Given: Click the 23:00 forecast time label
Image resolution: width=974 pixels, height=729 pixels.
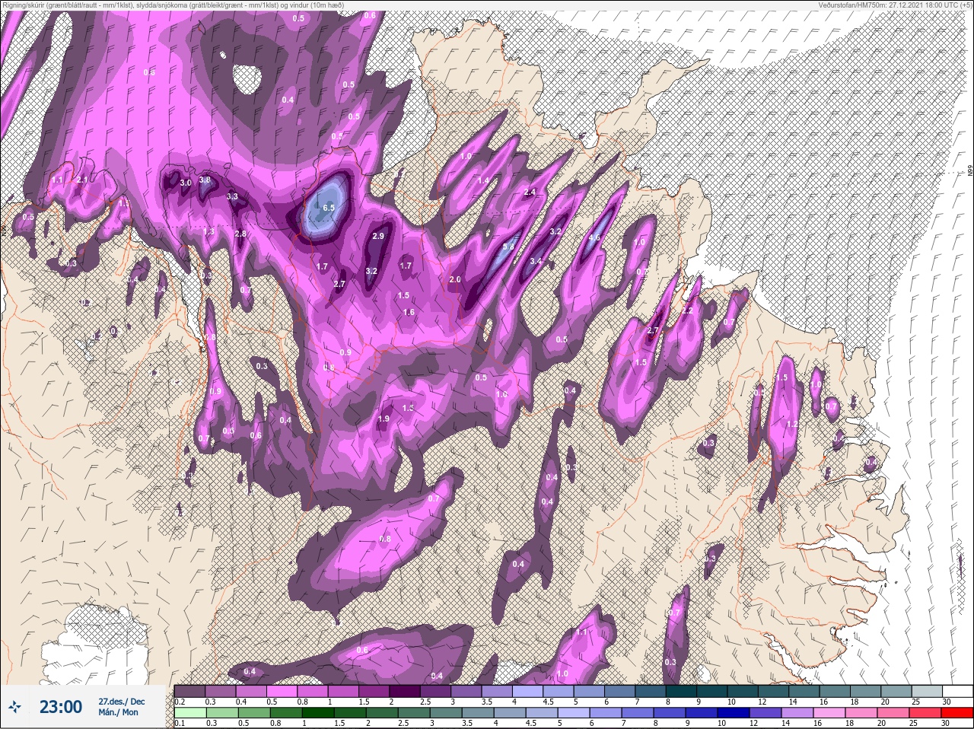Looking at the screenshot, I should [61, 707].
